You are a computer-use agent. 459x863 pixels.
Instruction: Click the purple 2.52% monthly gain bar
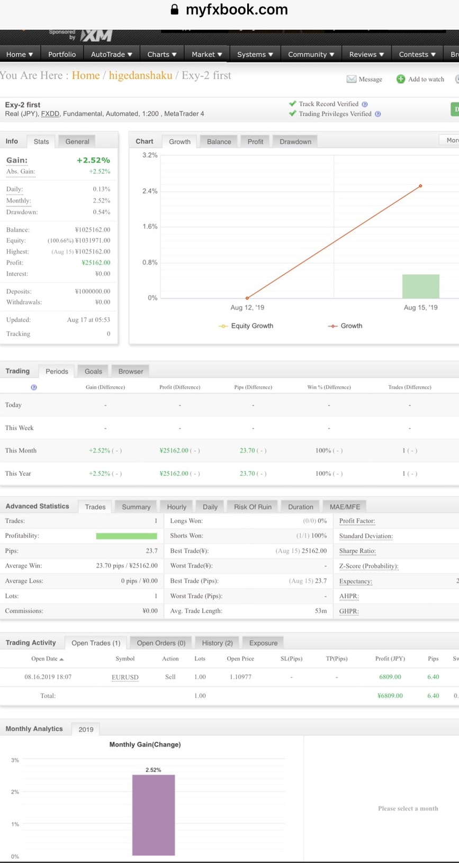tap(154, 814)
